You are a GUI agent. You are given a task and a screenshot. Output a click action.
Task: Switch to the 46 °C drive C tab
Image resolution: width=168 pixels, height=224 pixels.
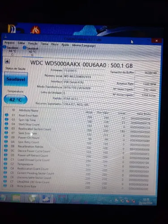11,51
